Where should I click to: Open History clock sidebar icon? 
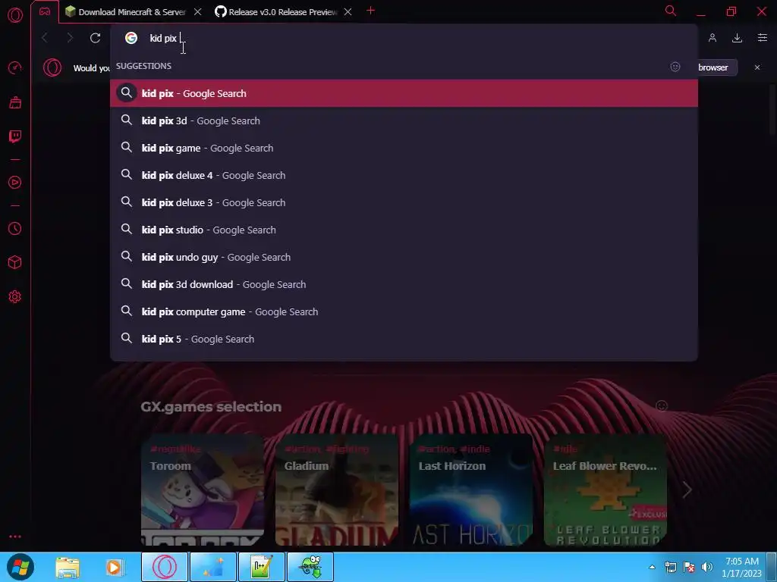click(15, 228)
